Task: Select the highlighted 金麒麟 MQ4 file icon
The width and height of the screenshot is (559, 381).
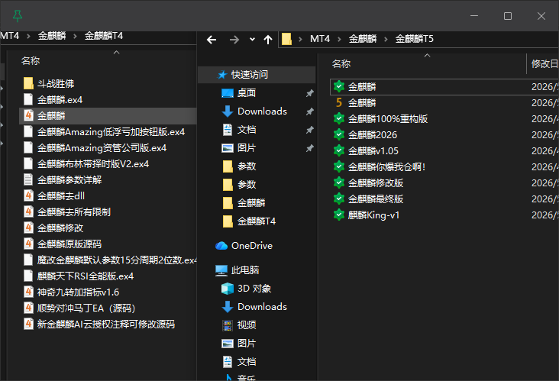Action: pos(28,115)
